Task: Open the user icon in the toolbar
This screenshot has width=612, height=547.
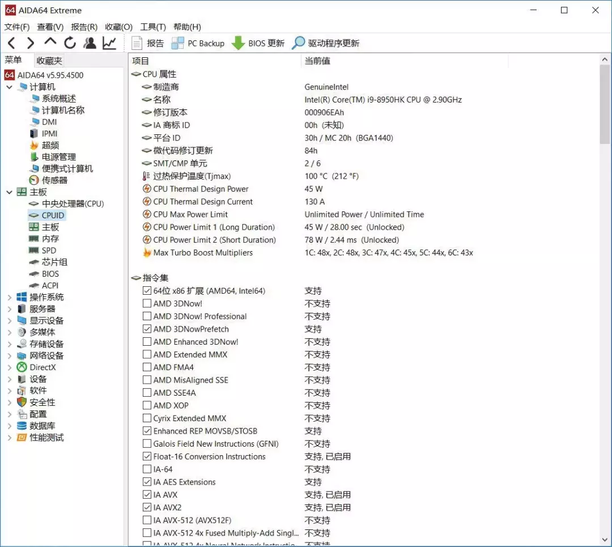Action: coord(90,43)
